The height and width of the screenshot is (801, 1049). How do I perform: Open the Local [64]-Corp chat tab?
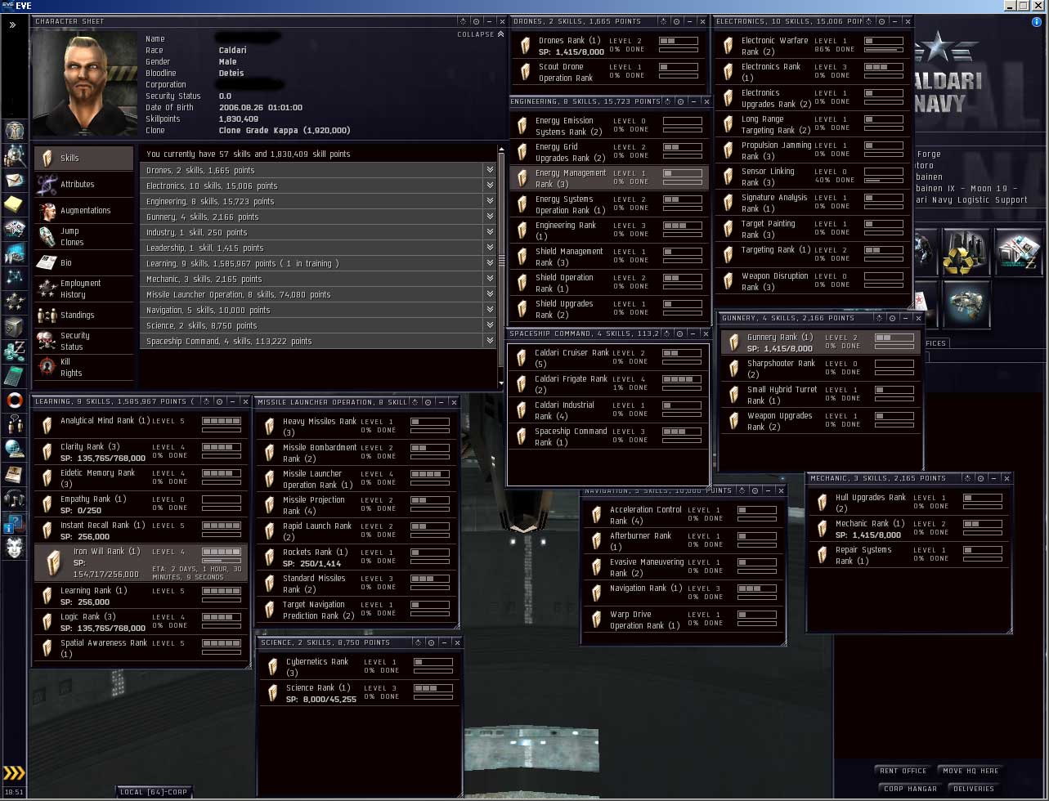(x=154, y=792)
